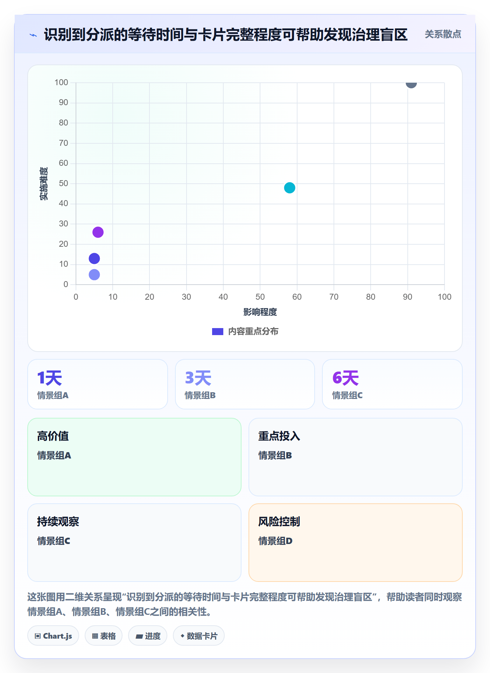This screenshot has height=673, width=490.
Task: Click the diamond icon in 数据卡片 chip
Action: point(182,636)
